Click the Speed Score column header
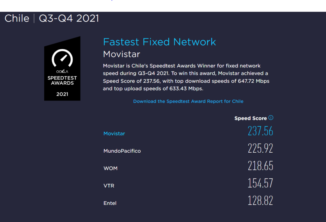Viewport: 326px width, 222px height. 251,118
